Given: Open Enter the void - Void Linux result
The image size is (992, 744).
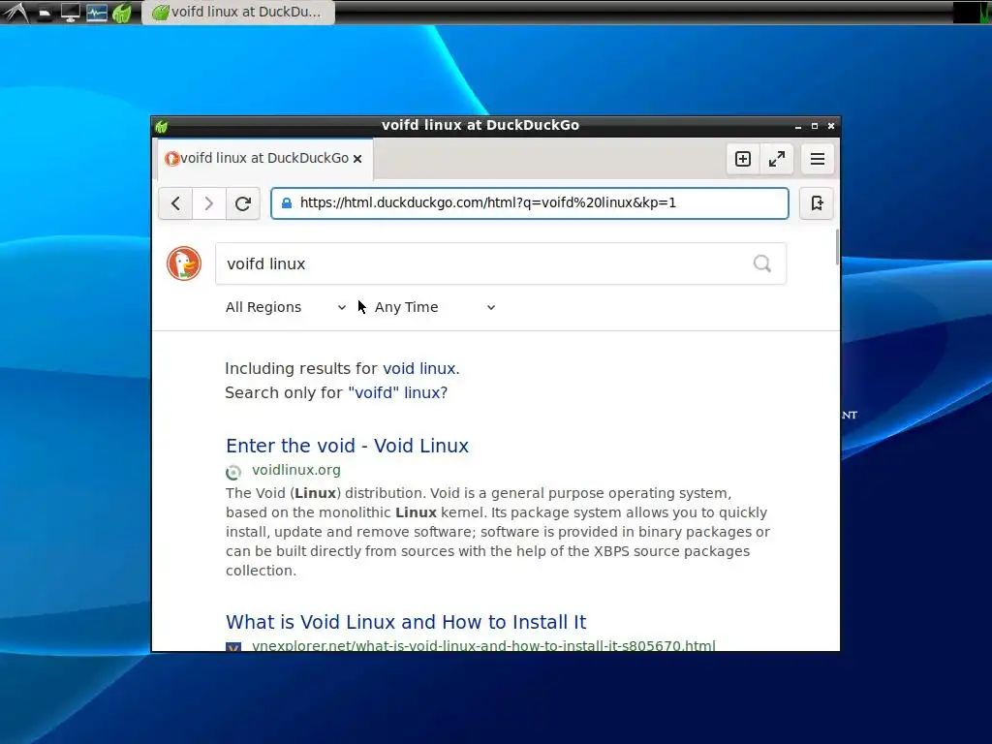Looking at the screenshot, I should pyautogui.click(x=348, y=446).
